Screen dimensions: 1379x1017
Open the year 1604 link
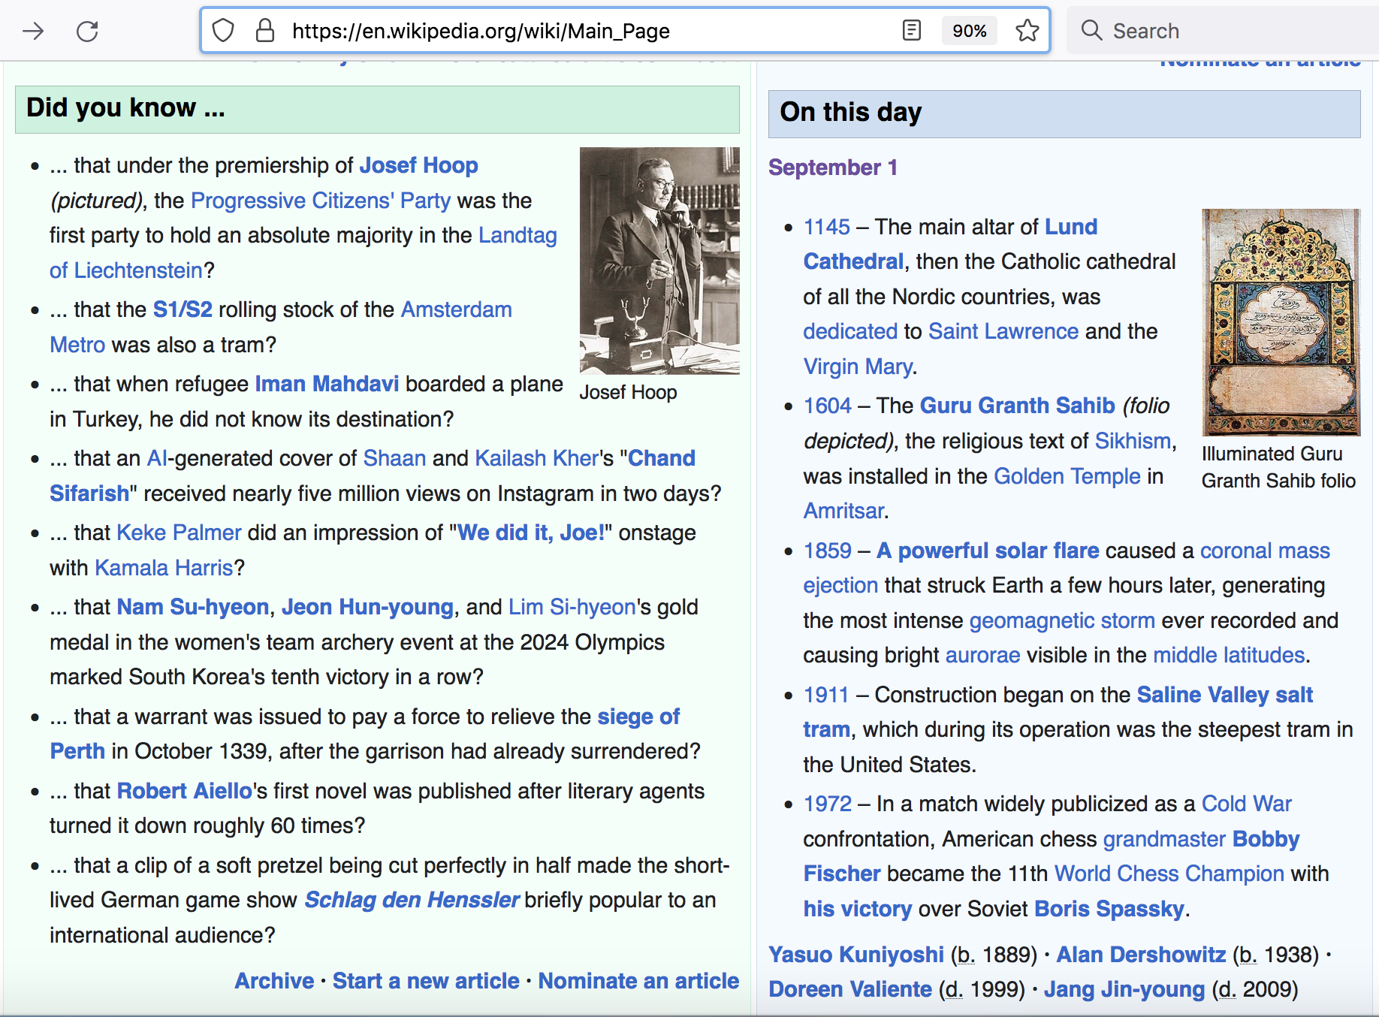click(827, 406)
